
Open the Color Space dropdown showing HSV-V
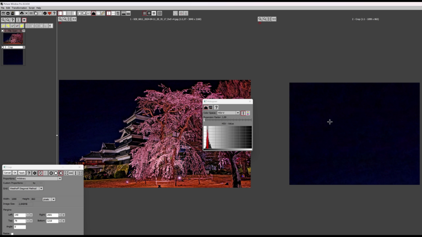tap(237, 113)
